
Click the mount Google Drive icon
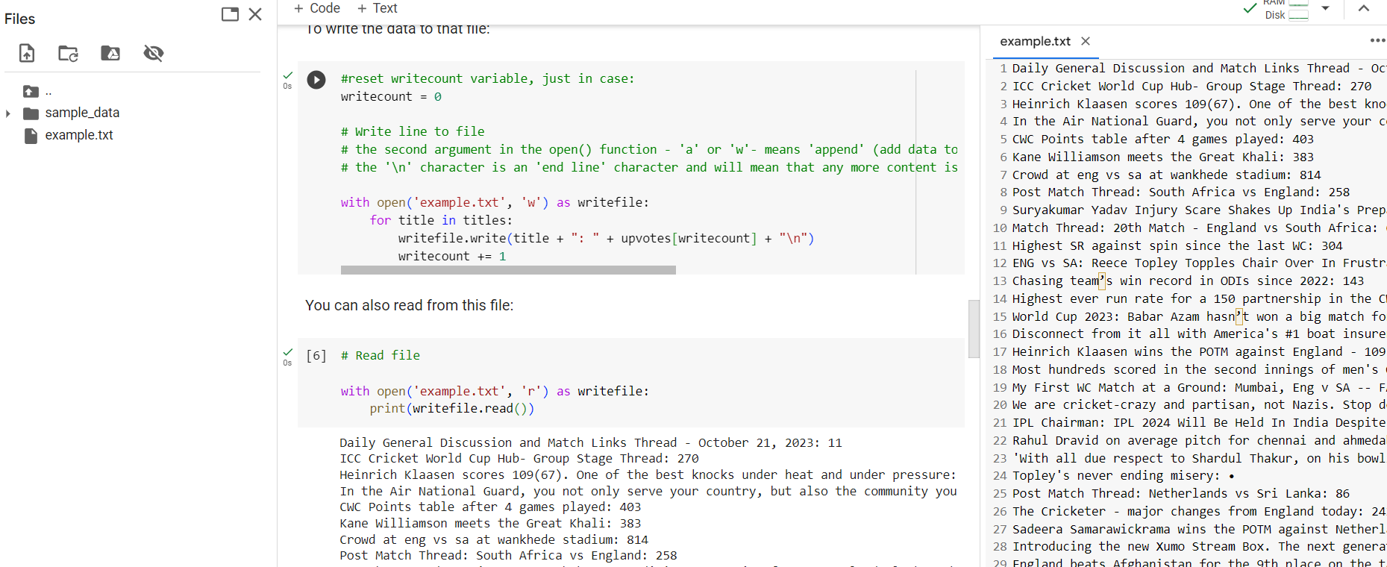click(x=110, y=53)
